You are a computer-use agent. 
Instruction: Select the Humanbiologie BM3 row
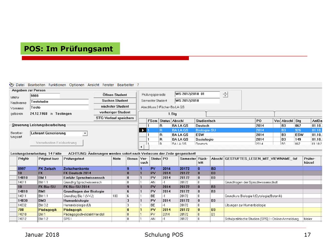point(165,201)
